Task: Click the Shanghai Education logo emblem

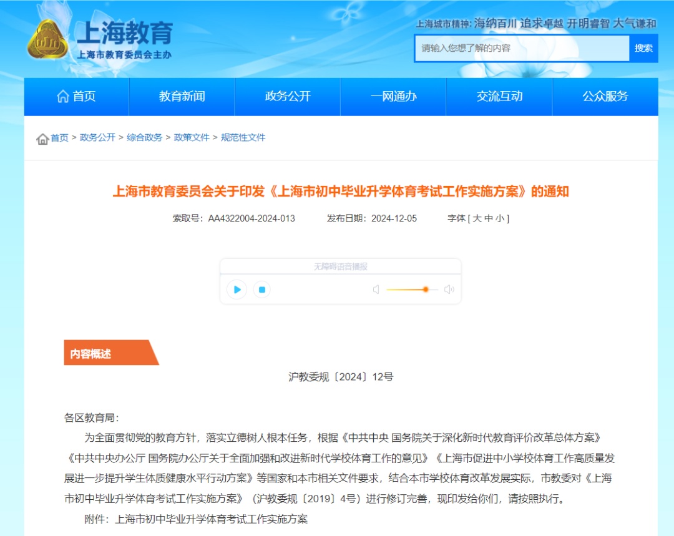Action: point(47,40)
